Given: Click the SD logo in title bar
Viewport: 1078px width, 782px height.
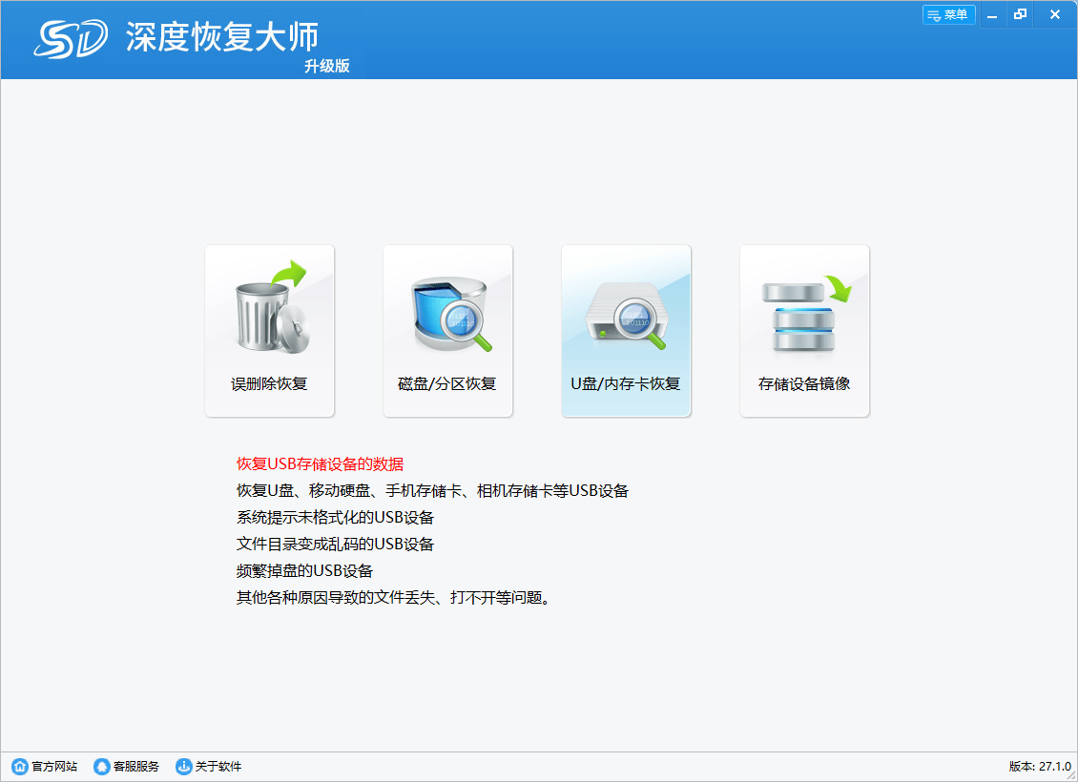Looking at the screenshot, I should click(72, 38).
